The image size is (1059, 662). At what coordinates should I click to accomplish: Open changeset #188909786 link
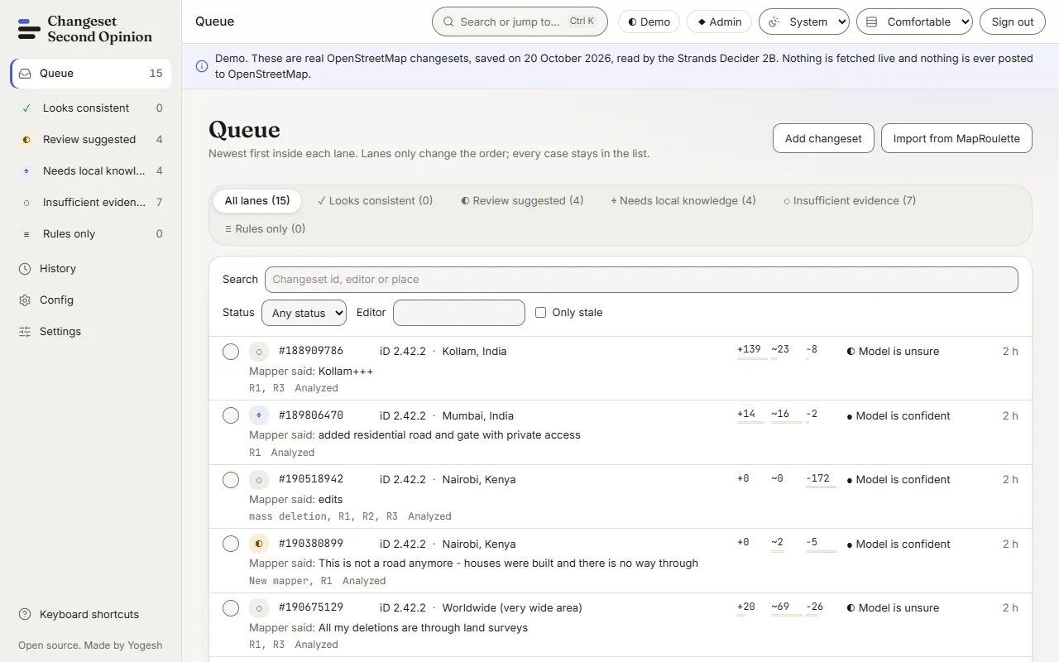311,351
